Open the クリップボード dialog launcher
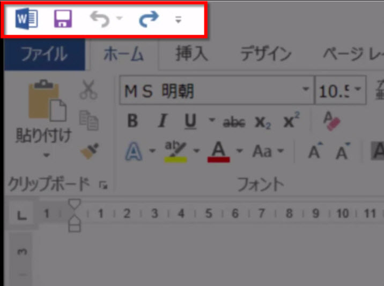Image resolution: width=384 pixels, height=286 pixels. click(x=103, y=185)
